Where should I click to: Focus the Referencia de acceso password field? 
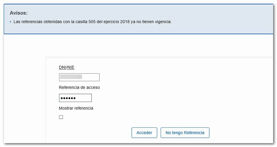pos(75,98)
